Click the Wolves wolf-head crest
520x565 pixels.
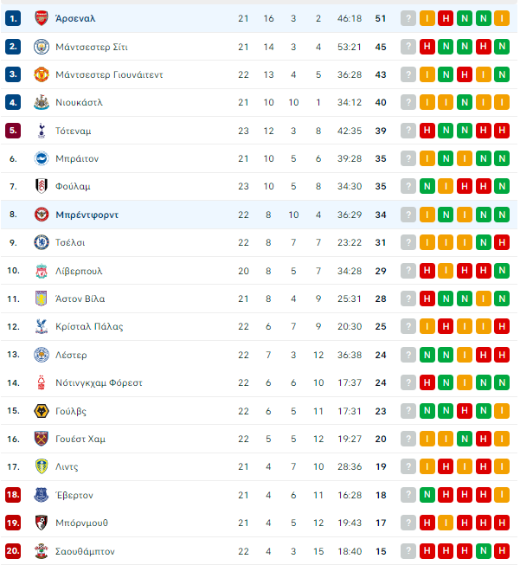(x=42, y=411)
